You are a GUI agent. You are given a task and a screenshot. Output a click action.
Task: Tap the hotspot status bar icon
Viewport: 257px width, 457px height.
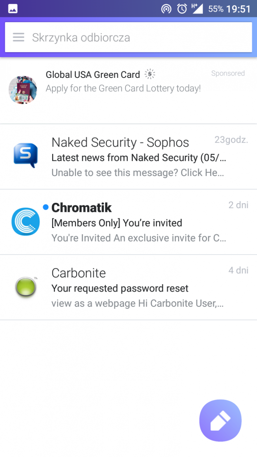tap(166, 9)
